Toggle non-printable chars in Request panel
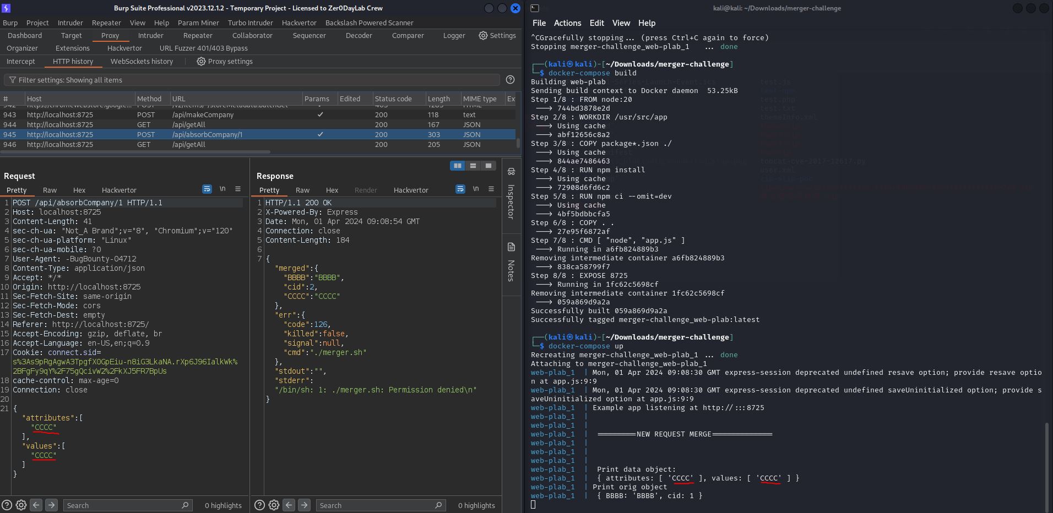The image size is (1053, 513). pyautogui.click(x=222, y=189)
